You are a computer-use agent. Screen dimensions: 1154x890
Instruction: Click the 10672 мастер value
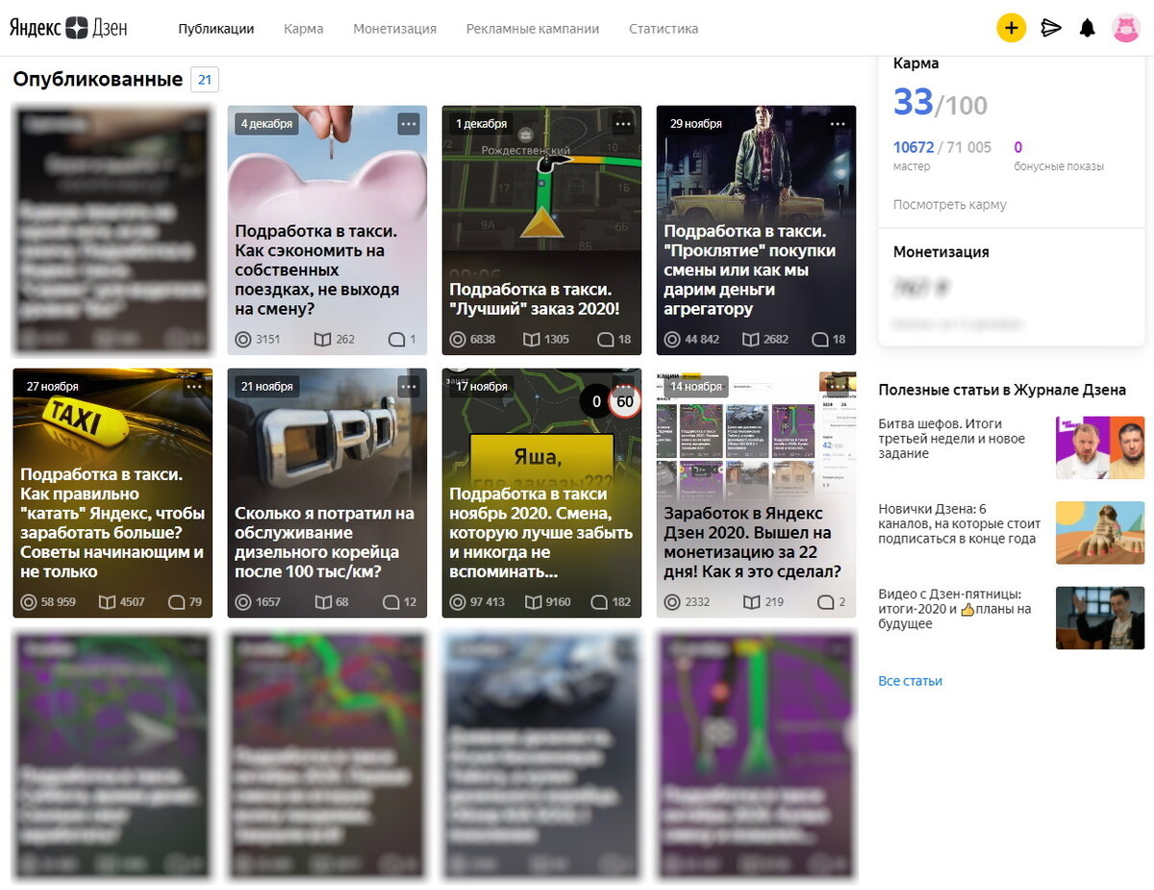[914, 147]
